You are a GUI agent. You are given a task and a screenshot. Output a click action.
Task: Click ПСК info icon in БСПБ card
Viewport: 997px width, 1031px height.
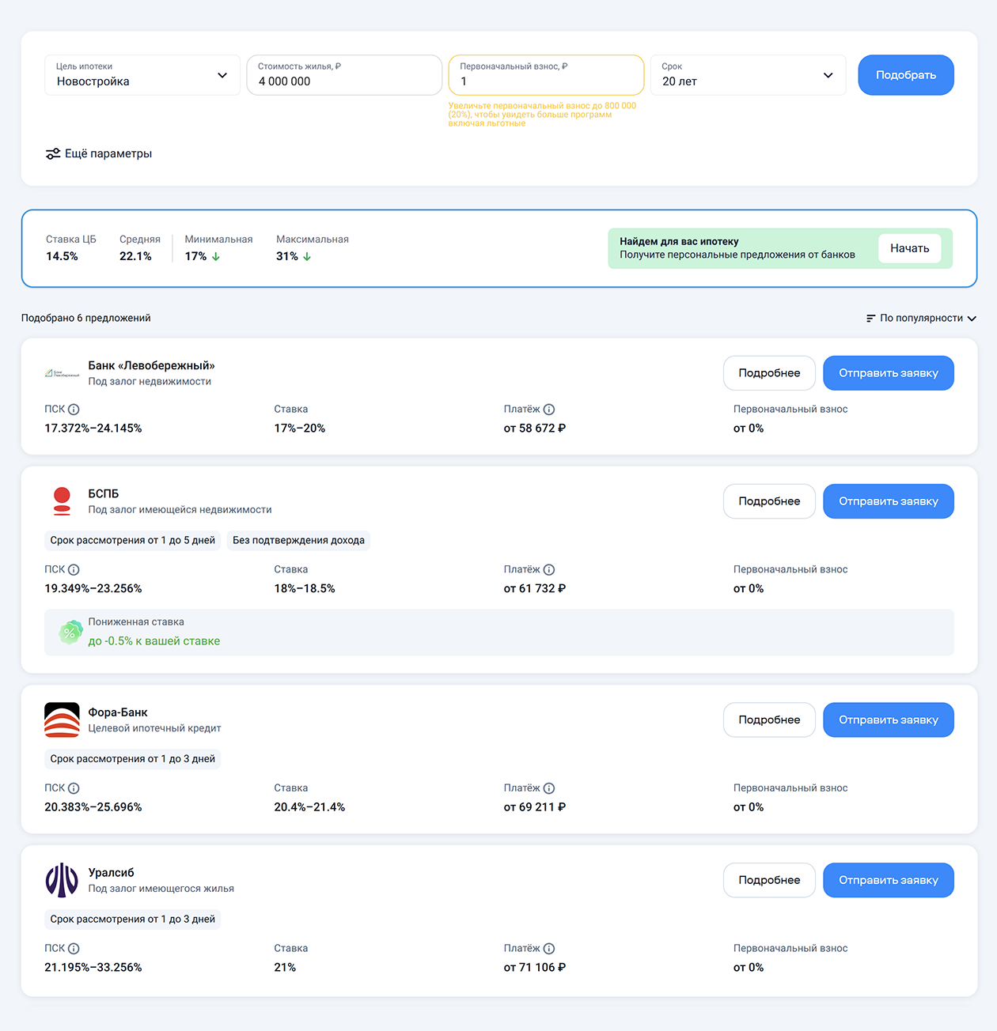click(74, 569)
